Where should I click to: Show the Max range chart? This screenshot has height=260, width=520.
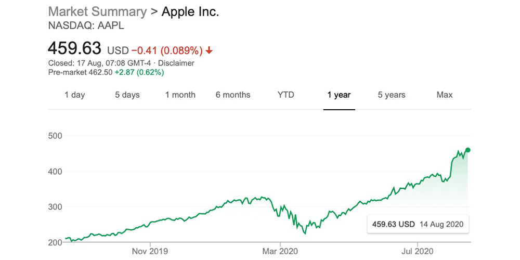tap(445, 95)
